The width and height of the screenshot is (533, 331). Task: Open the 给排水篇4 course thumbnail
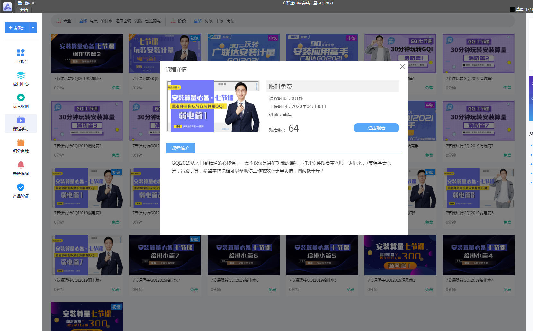click(479, 255)
